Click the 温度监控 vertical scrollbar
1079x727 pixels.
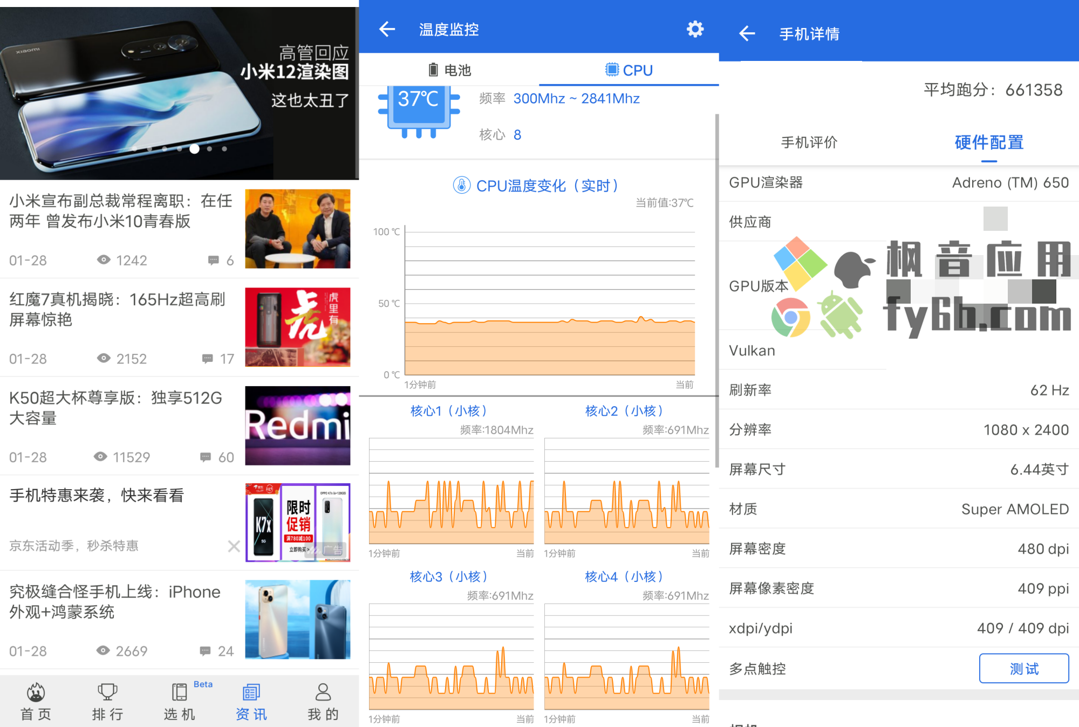pos(716,291)
